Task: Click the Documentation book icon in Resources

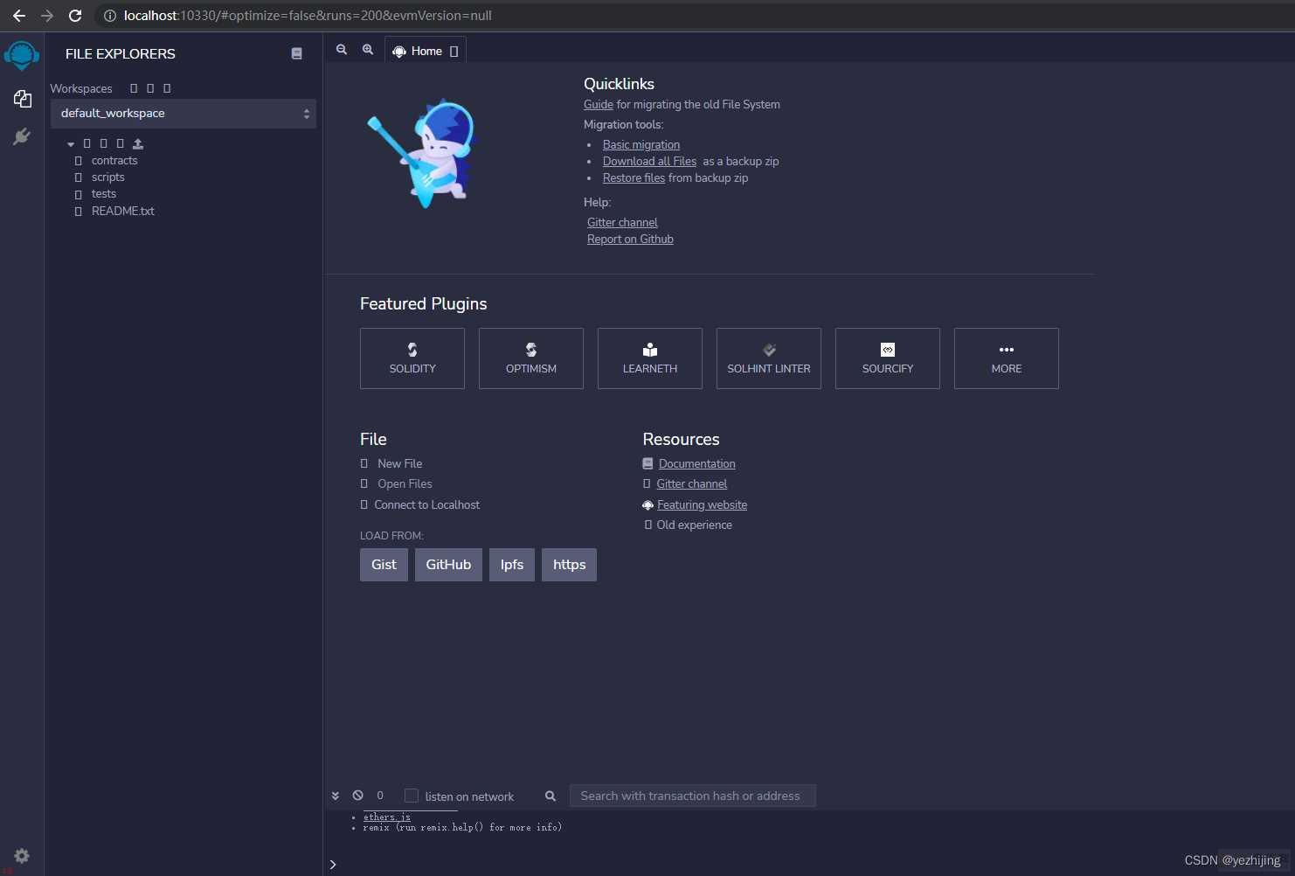Action: tap(647, 463)
